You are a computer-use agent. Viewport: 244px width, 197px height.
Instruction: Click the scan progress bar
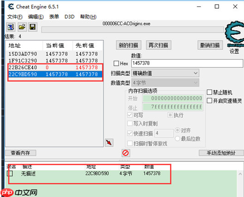pyautogui.click(x=132, y=30)
